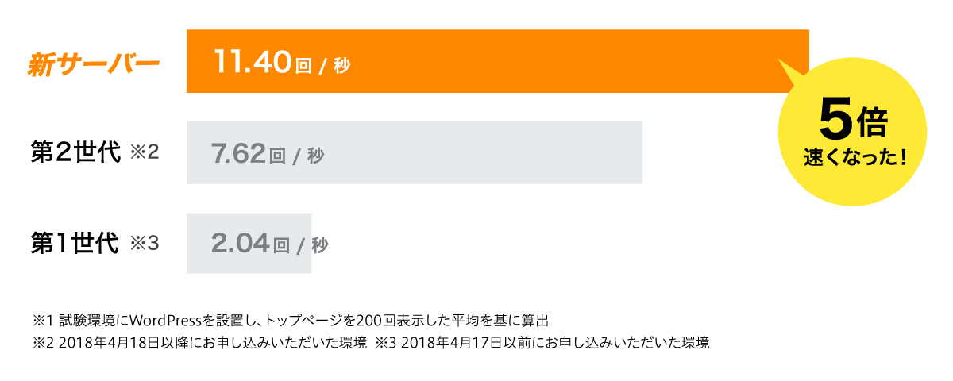The width and height of the screenshot is (953, 381).
Task: Select the 新サーバー label
Action: [x=93, y=64]
